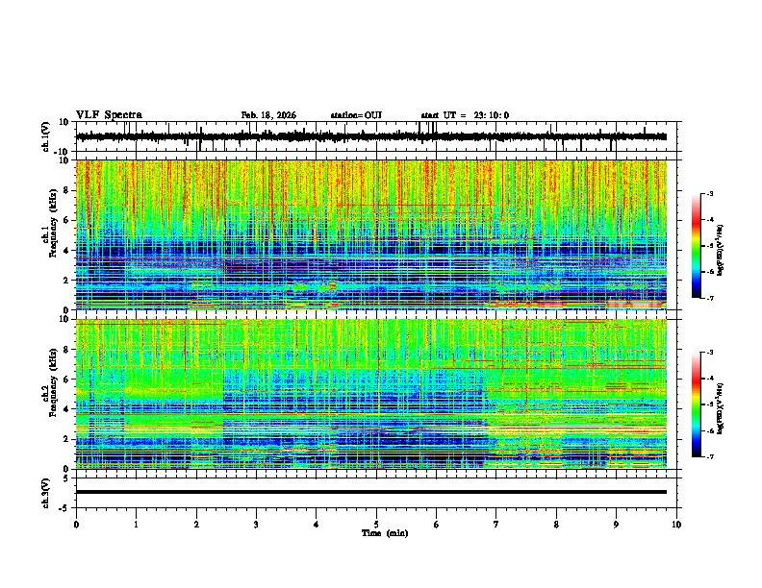Click the ch.2 "Frequency (kHz)" axis label
Screen dimensions: 762x588
tap(52, 382)
